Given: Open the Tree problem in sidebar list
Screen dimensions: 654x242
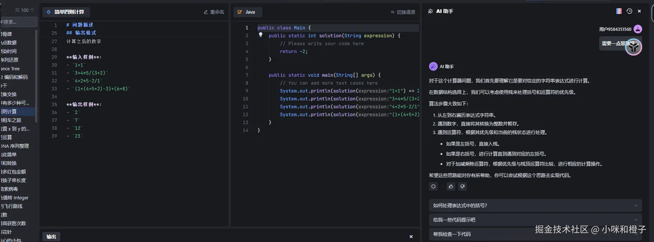Looking at the screenshot, I should 11,68.
